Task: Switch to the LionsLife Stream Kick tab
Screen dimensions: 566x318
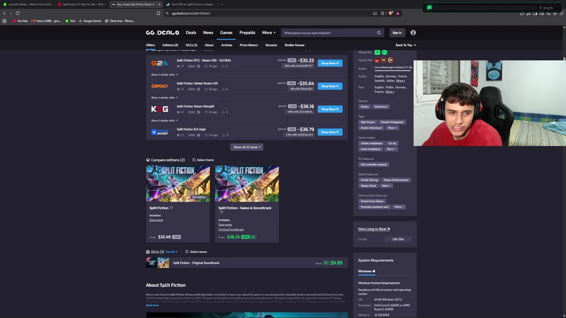Action: click(x=27, y=4)
